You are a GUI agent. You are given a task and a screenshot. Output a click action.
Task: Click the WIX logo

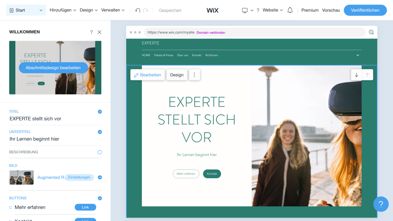click(213, 10)
